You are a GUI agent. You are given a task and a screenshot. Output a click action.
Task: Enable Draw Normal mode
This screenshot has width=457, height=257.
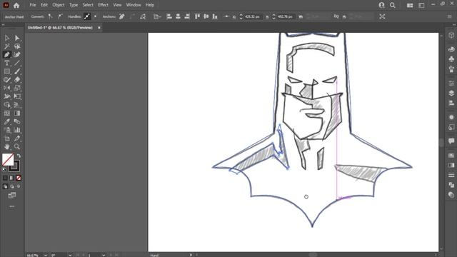(x=5, y=186)
